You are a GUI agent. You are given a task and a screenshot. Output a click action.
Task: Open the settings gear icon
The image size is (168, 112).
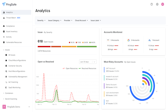click(x=157, y=4)
